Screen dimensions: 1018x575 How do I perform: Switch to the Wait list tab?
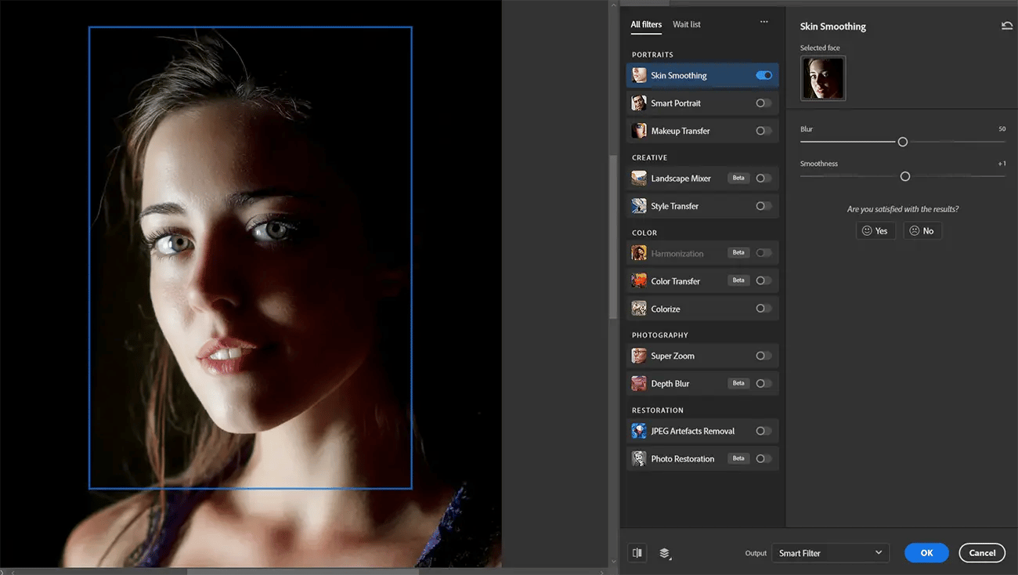pyautogui.click(x=687, y=24)
